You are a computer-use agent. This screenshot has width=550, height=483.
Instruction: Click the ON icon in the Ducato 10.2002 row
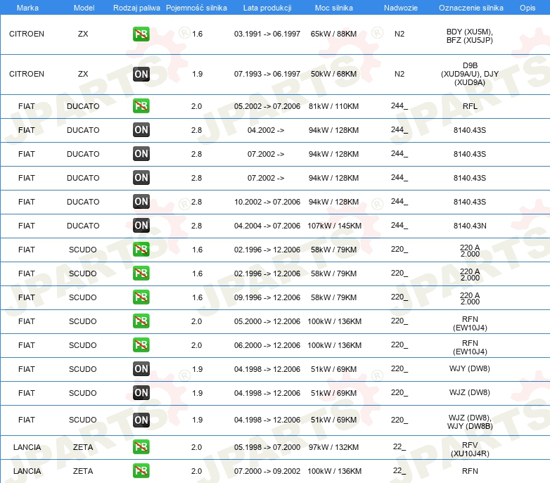pos(141,202)
